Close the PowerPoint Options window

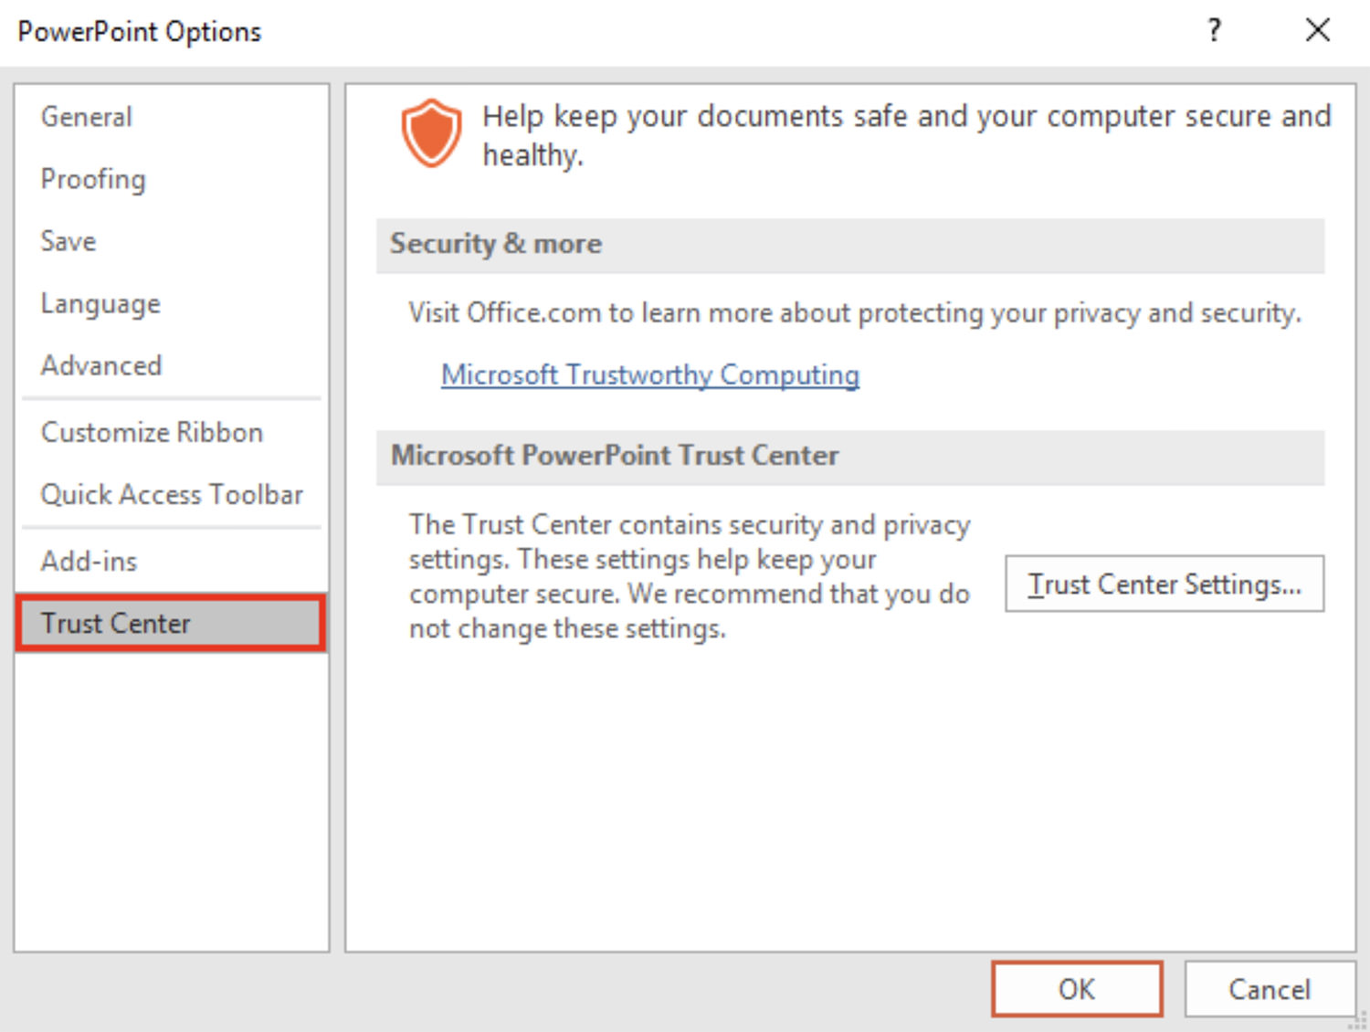click(x=1318, y=31)
